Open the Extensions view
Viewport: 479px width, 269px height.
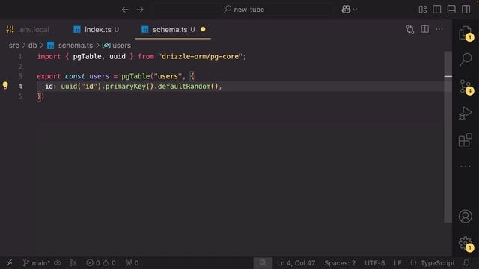click(466, 140)
